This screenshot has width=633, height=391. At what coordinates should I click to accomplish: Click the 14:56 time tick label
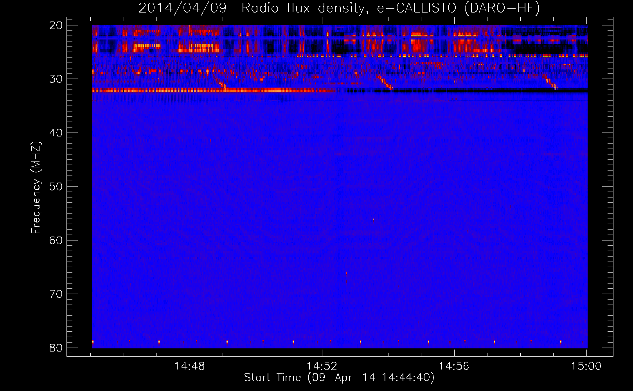[454, 366]
